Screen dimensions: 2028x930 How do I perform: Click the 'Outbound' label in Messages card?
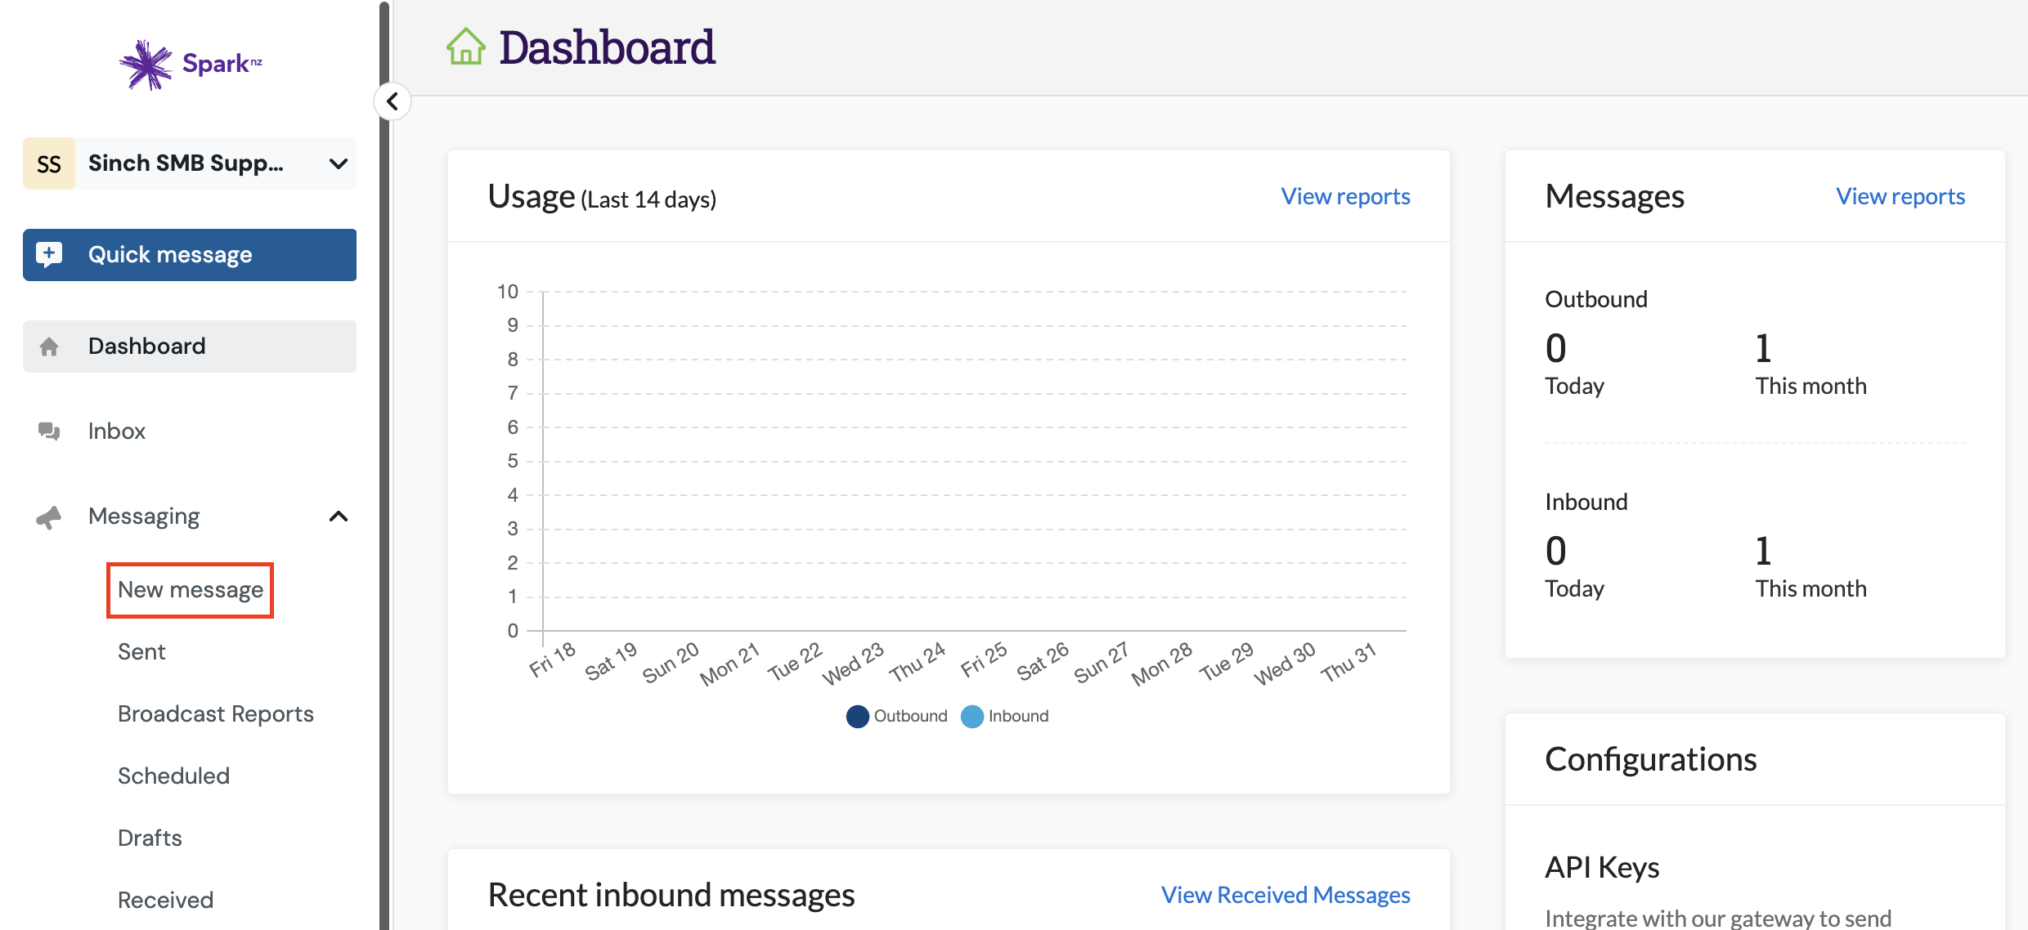tap(1596, 300)
